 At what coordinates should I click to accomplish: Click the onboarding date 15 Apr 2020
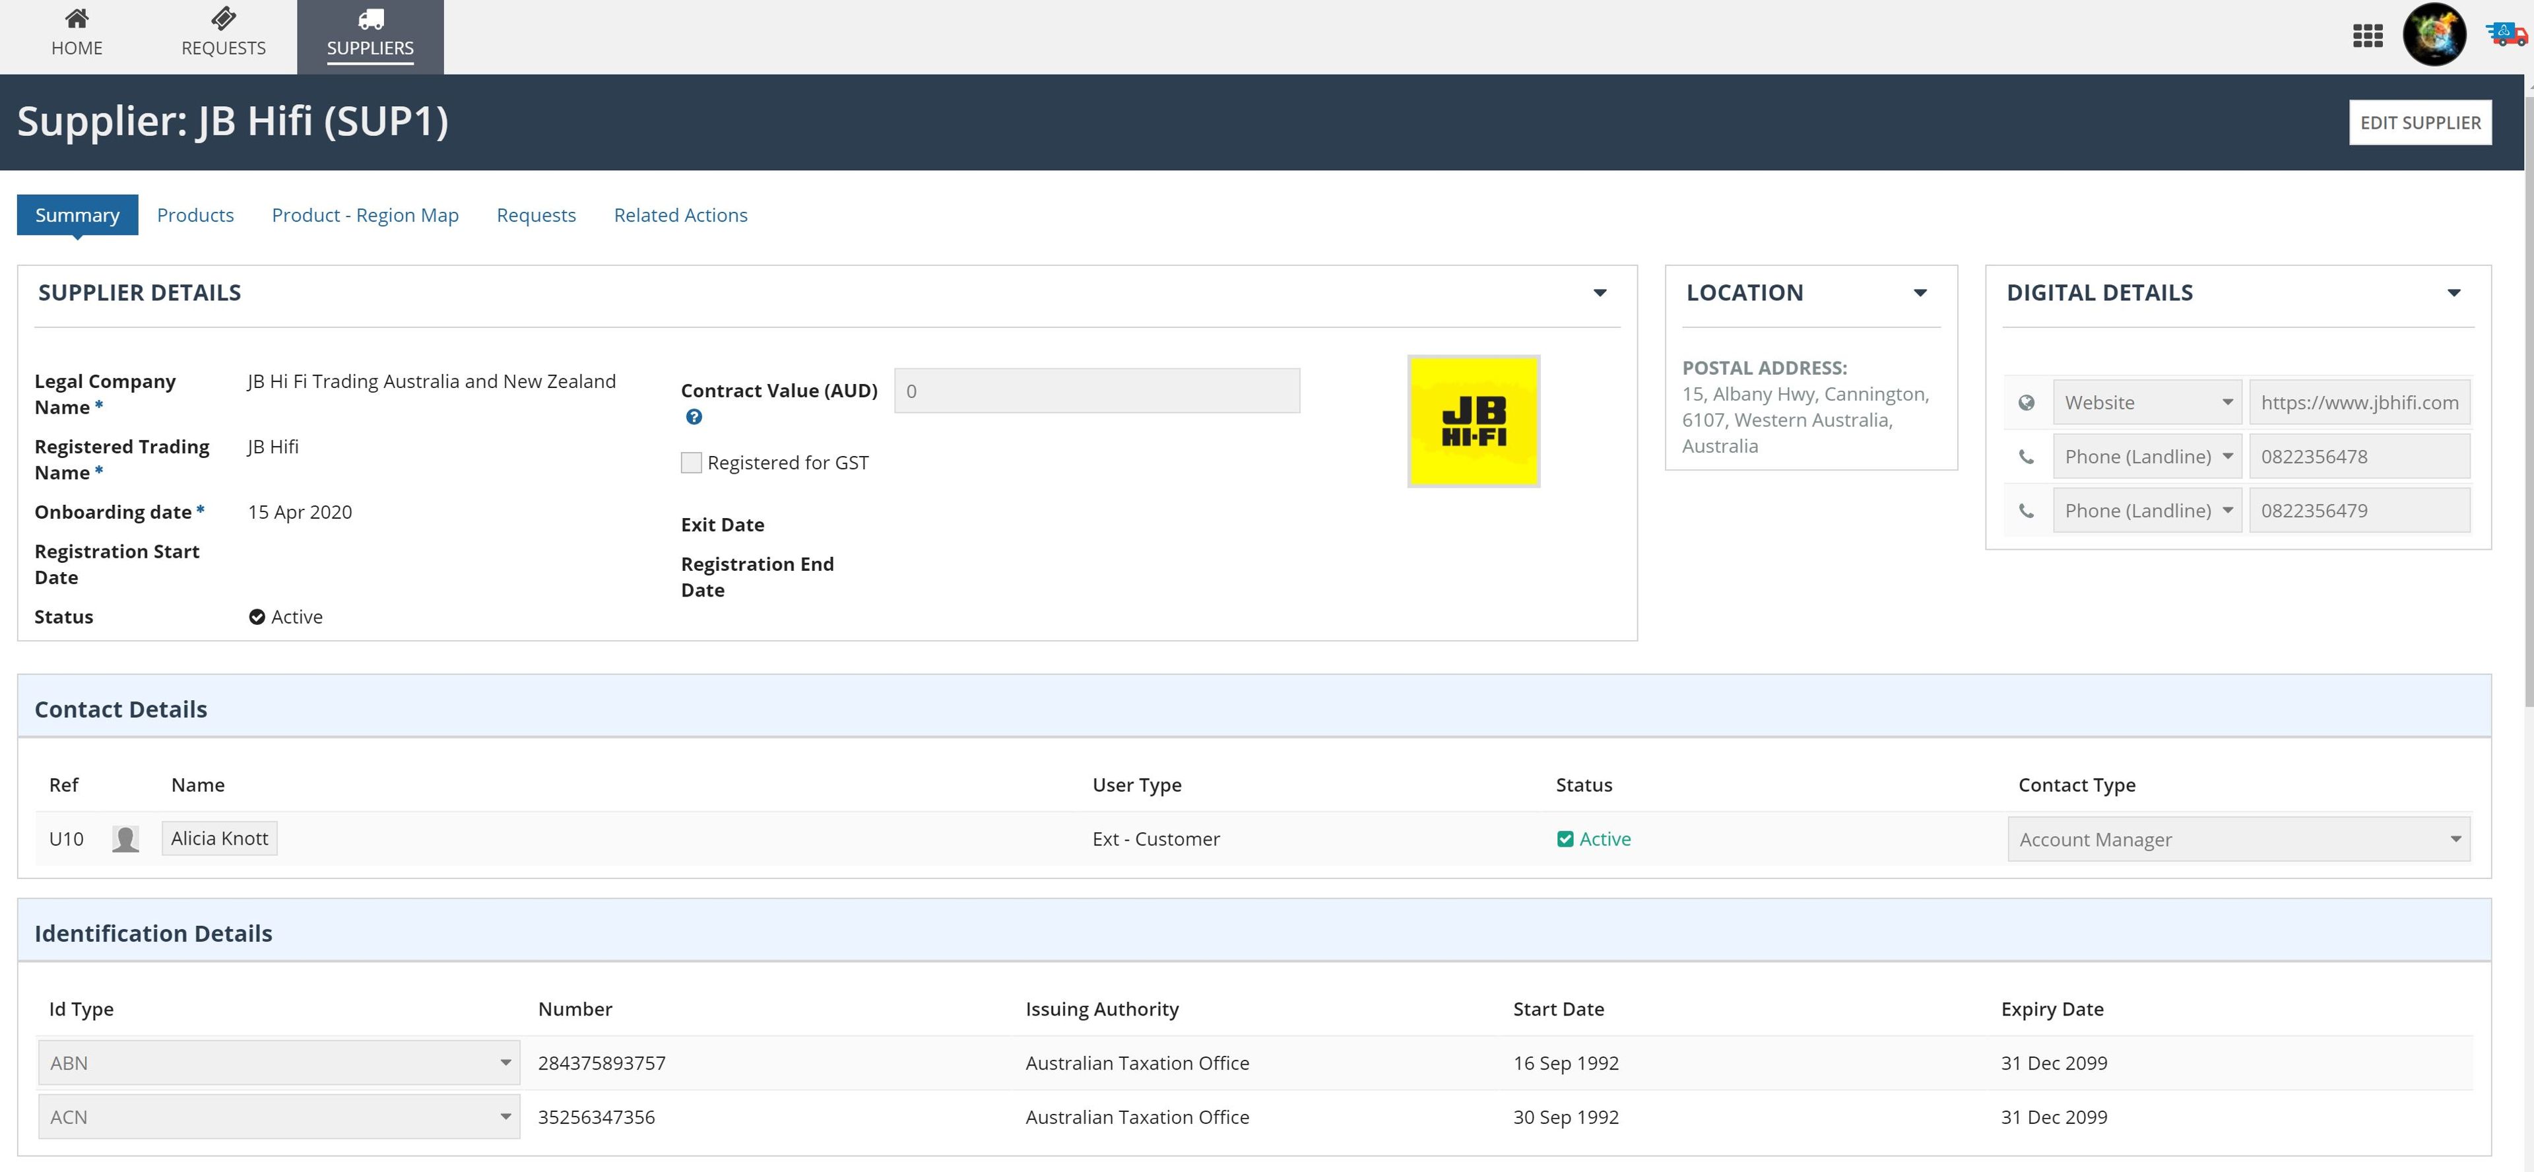(300, 511)
